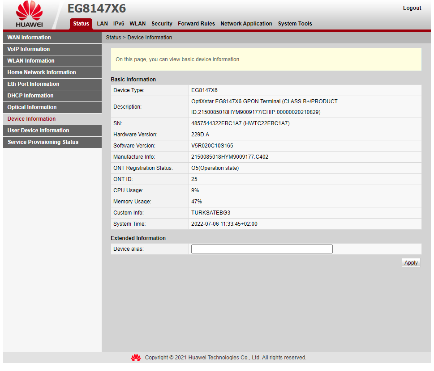Select WLAN Information sidebar item
Viewport: 434px width, 371px height.
tap(52, 61)
